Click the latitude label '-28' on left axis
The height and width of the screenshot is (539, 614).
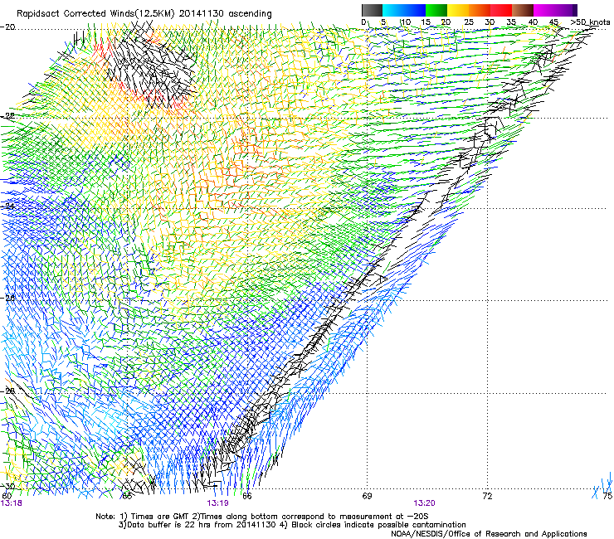7,391
